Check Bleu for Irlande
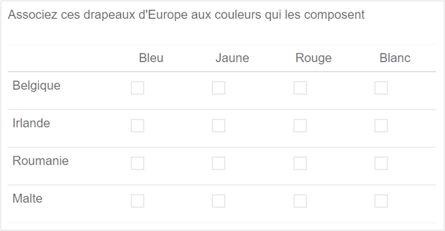This screenshot has width=445, height=231. [137, 126]
